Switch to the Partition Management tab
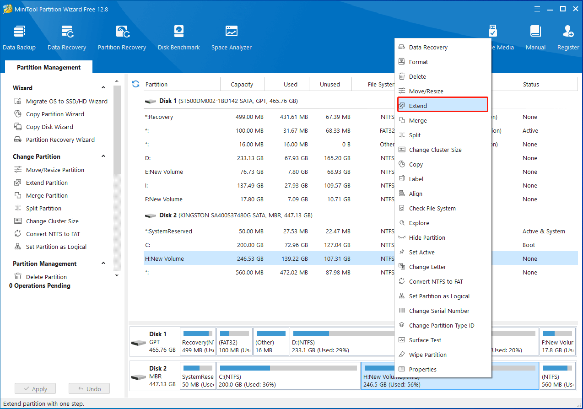 49,67
